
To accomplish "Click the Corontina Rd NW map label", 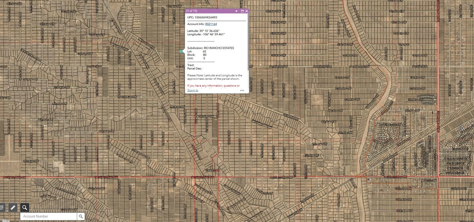I will click(31, 55).
